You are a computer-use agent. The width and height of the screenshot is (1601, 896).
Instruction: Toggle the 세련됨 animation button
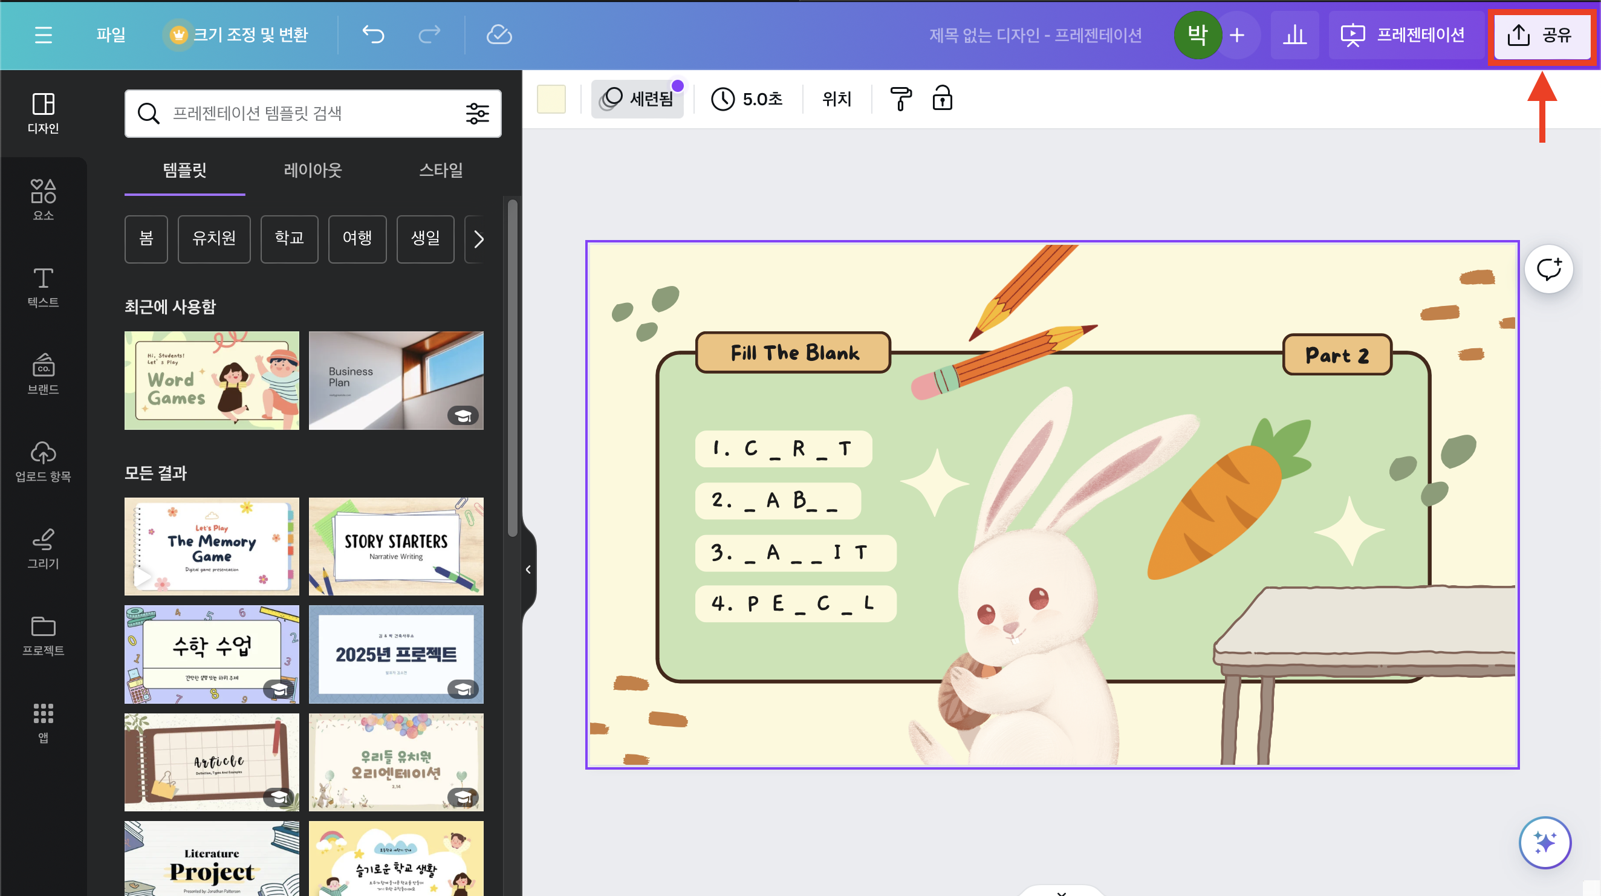(638, 99)
